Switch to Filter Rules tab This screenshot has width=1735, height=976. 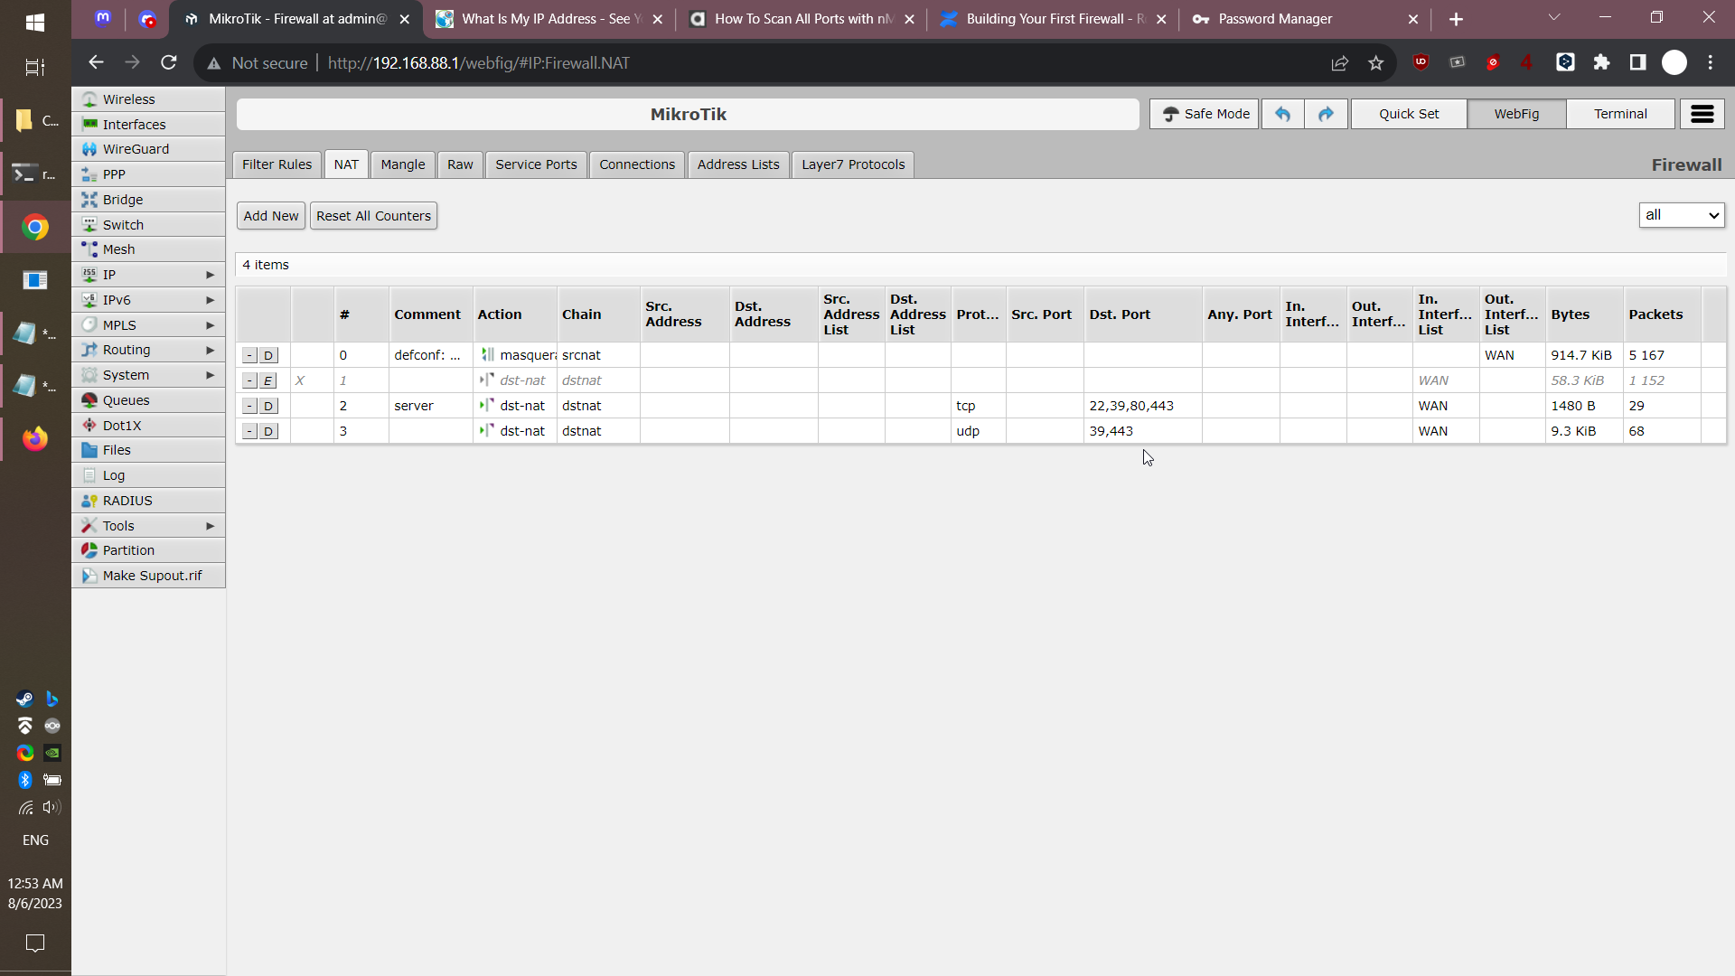pyautogui.click(x=277, y=164)
